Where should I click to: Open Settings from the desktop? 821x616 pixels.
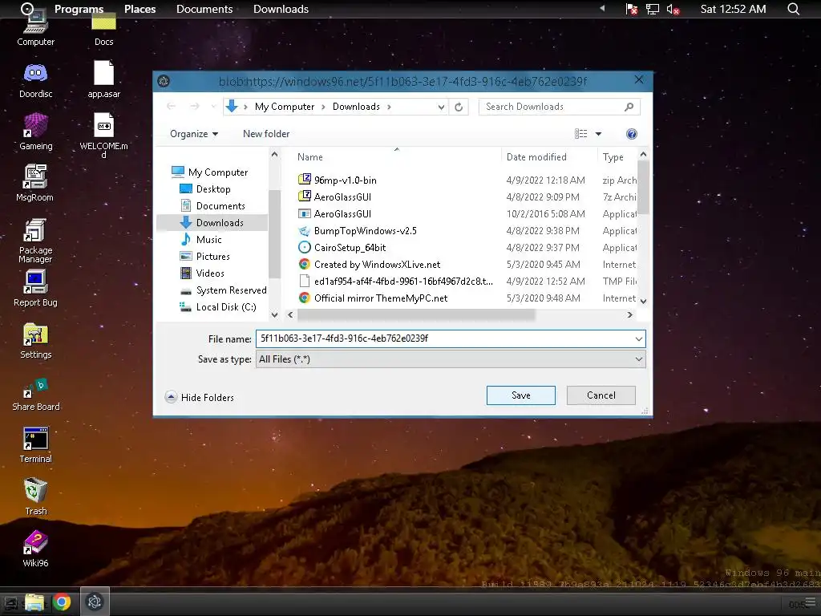(x=35, y=341)
